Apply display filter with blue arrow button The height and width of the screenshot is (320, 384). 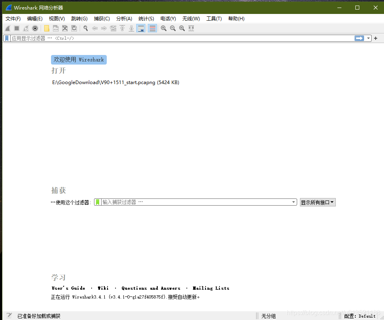[x=359, y=38]
